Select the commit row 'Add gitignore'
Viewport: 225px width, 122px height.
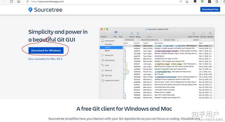(169, 56)
